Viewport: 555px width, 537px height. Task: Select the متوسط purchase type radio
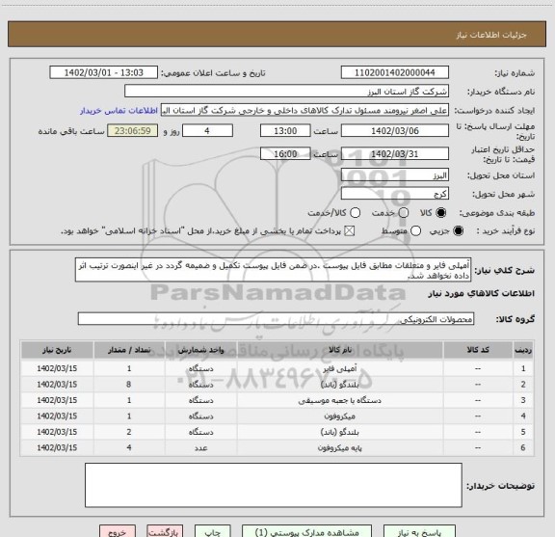[x=415, y=231]
